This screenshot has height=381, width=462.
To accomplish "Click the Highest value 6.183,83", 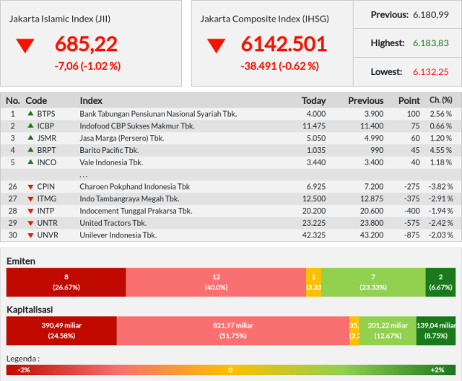I will click(430, 43).
